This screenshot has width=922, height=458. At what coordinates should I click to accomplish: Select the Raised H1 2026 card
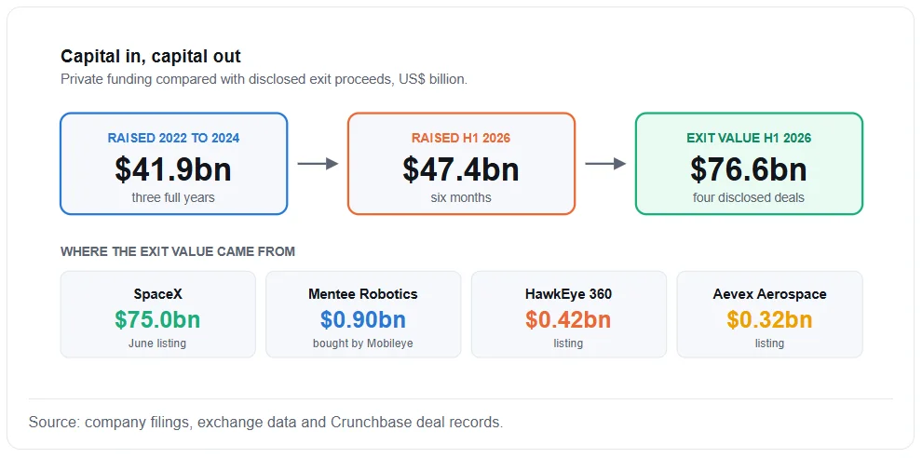click(x=461, y=164)
